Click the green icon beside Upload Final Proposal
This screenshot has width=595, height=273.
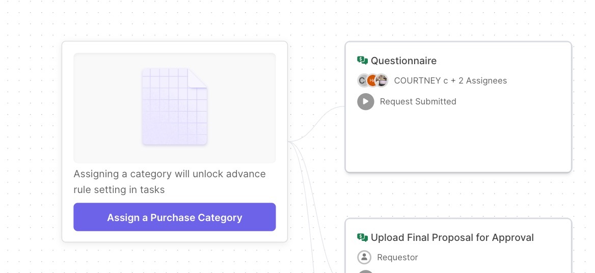362,237
